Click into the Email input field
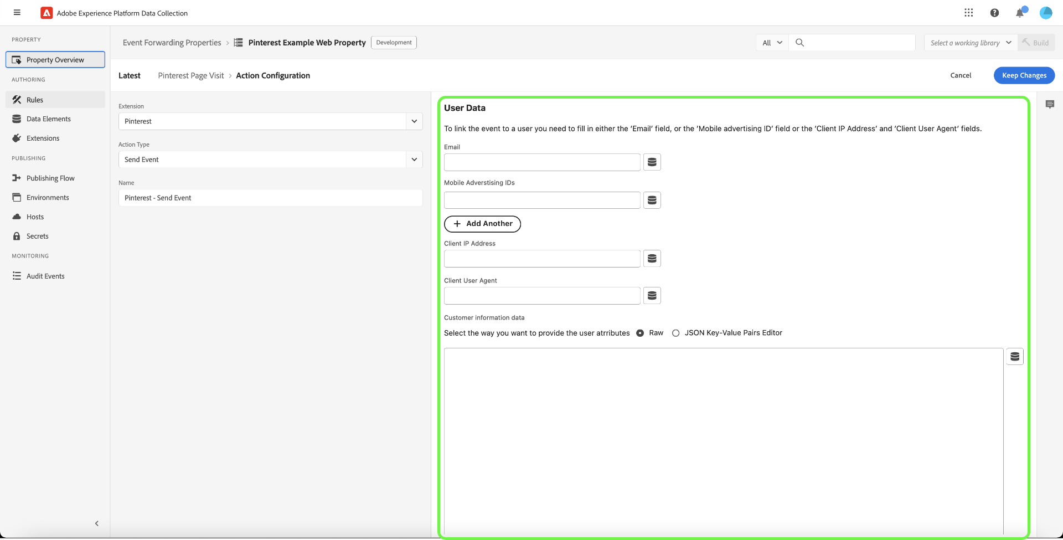The width and height of the screenshot is (1063, 540). [x=542, y=162]
